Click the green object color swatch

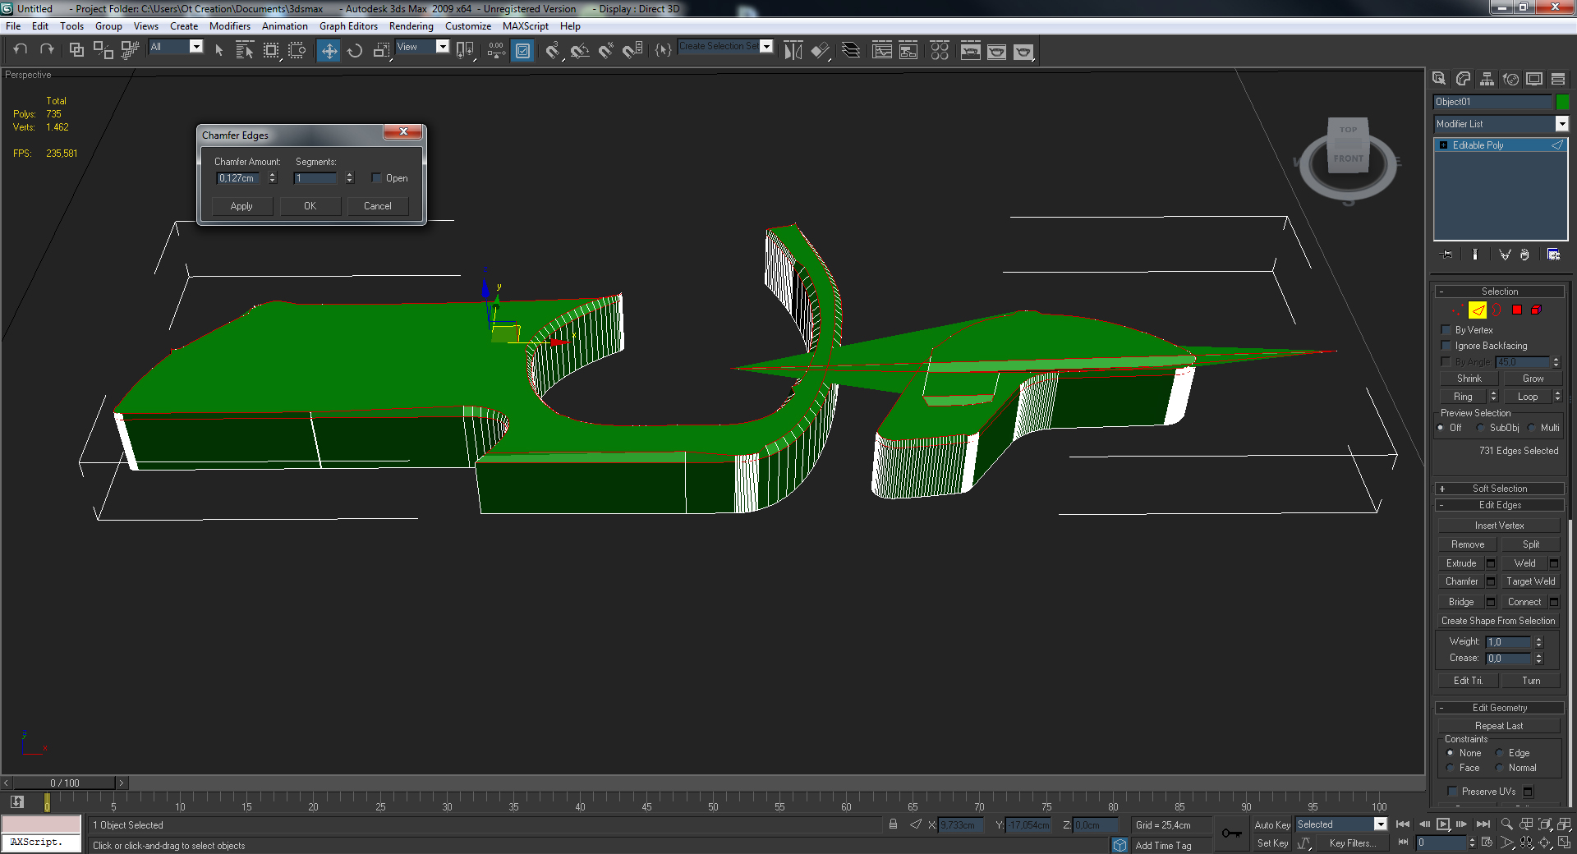[x=1562, y=102]
